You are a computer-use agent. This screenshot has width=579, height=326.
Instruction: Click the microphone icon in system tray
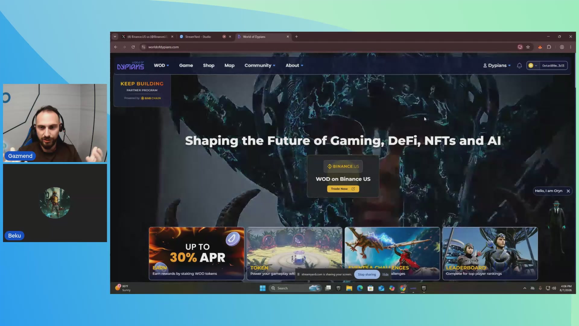pyautogui.click(x=540, y=288)
